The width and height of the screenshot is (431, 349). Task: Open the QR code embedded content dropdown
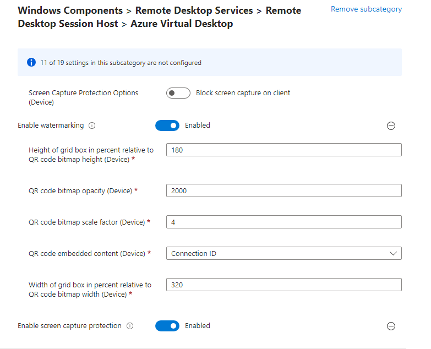click(x=283, y=253)
